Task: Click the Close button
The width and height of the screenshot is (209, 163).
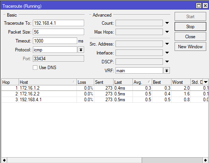Action: 190,37
